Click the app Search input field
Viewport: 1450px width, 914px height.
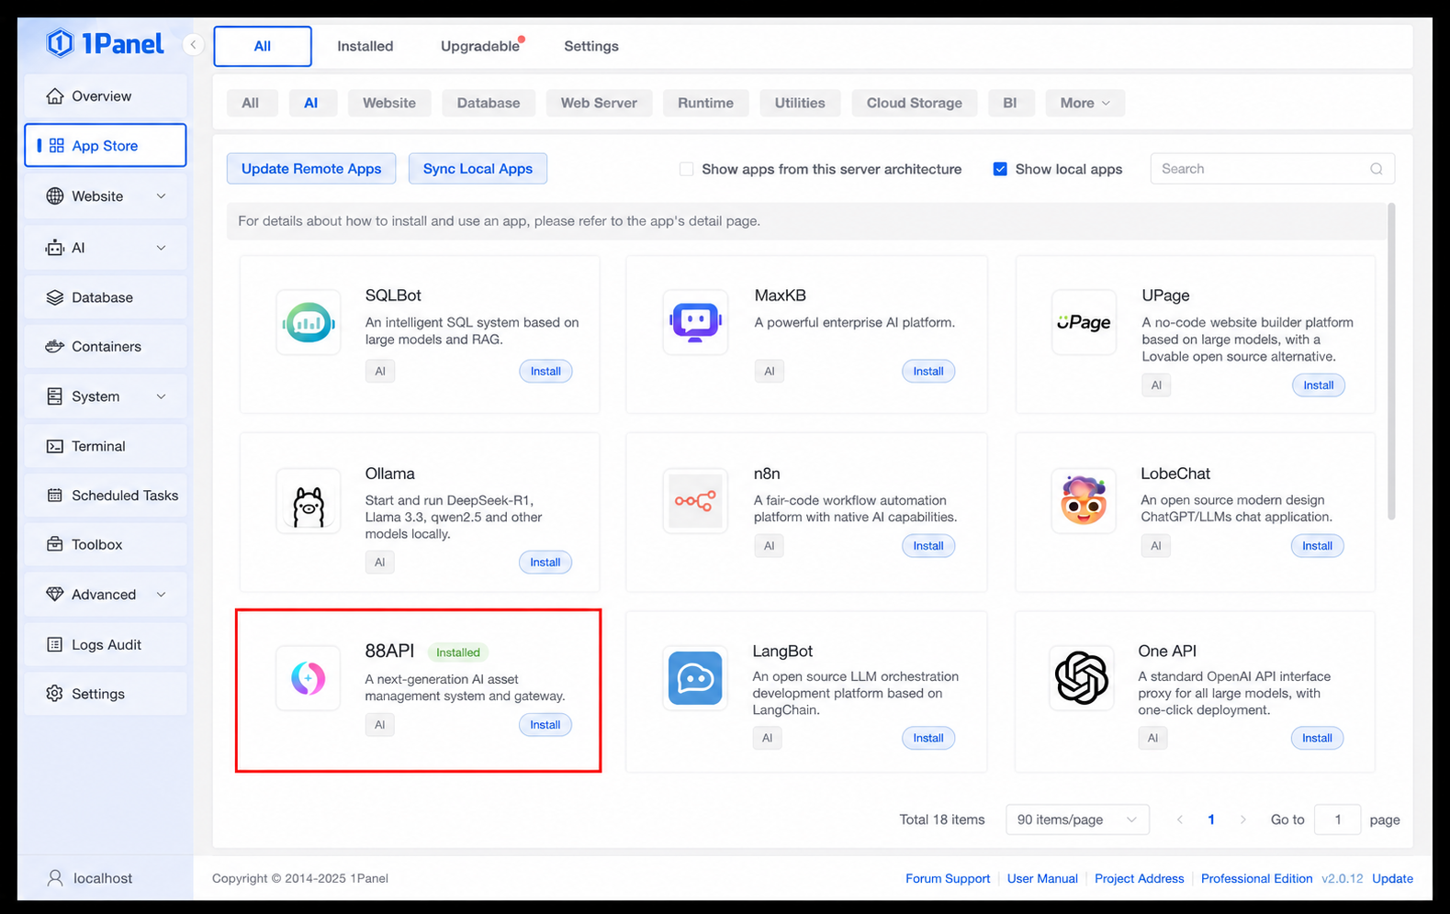click(x=1273, y=169)
